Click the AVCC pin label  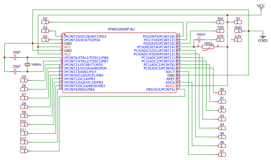pos(170,86)
